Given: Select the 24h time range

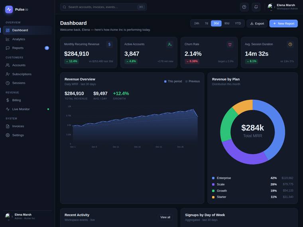Looking at the screenshot, I should (x=197, y=23).
